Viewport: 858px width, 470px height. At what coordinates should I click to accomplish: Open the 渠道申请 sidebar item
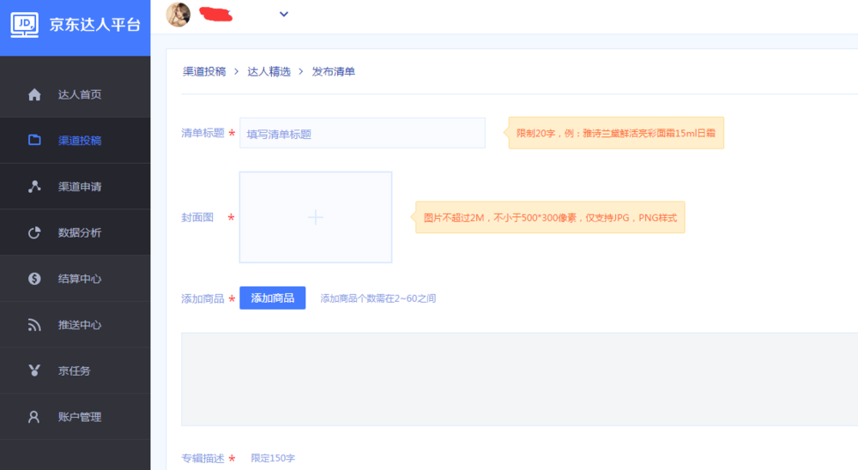coord(75,187)
